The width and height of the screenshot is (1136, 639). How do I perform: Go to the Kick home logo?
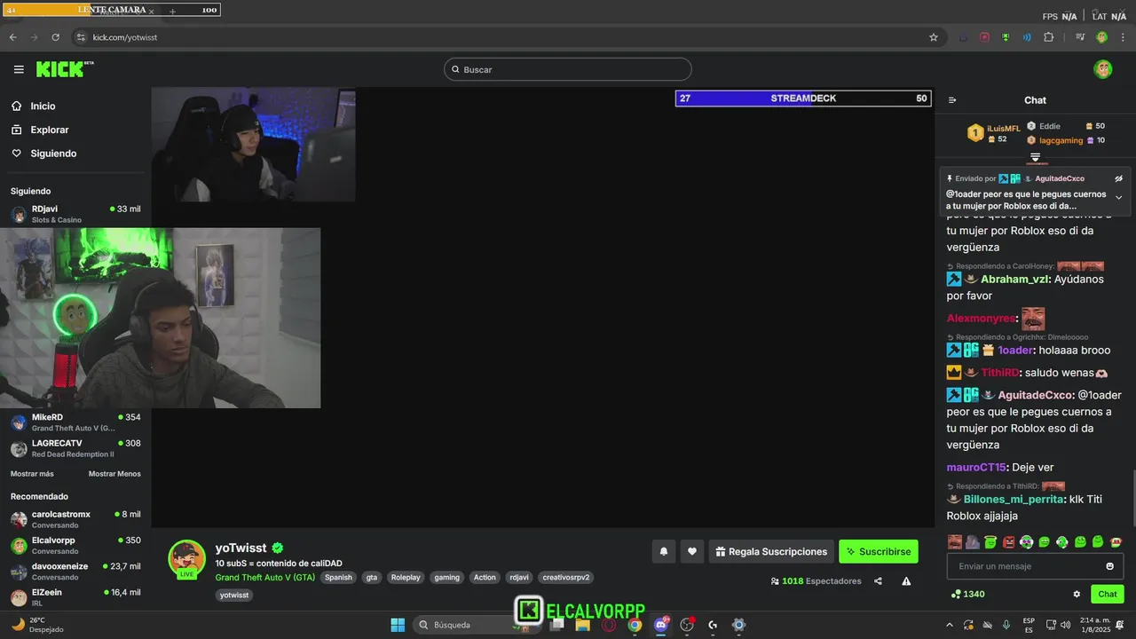point(64,69)
